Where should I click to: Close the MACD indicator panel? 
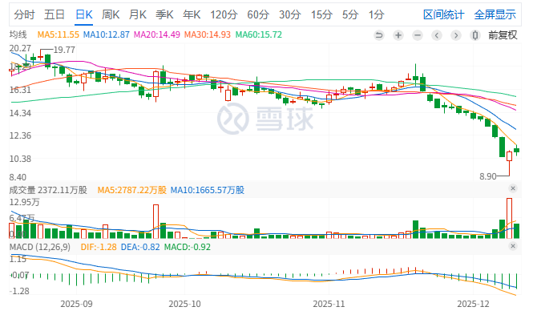click(x=513, y=246)
